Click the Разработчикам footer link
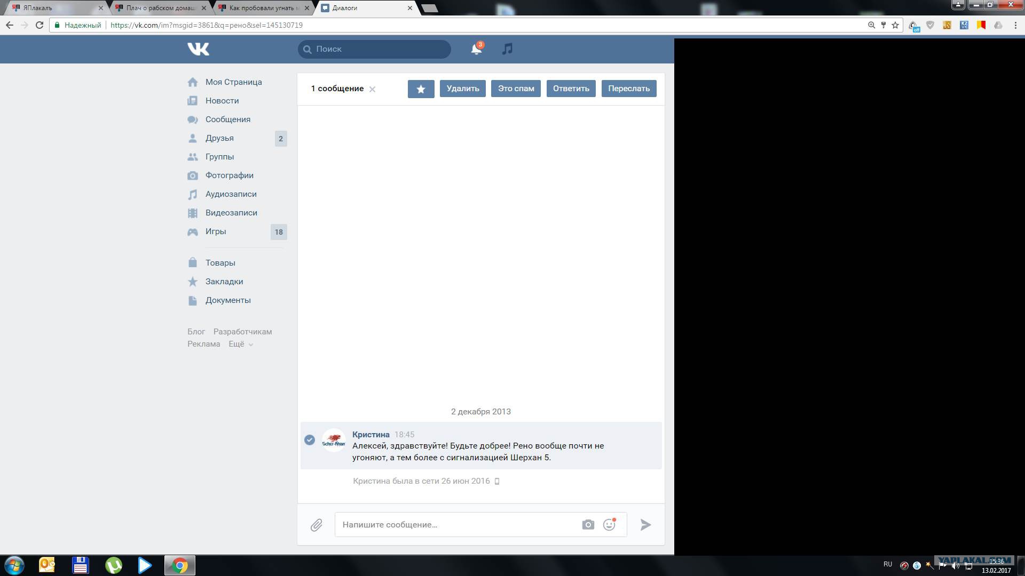Screen dimensions: 1025x576 tap(242, 332)
